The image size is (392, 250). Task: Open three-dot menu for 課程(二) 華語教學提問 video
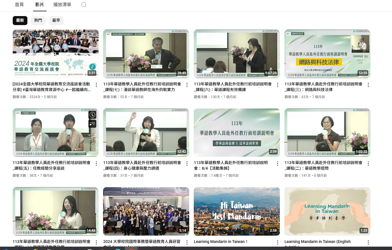coord(368,163)
